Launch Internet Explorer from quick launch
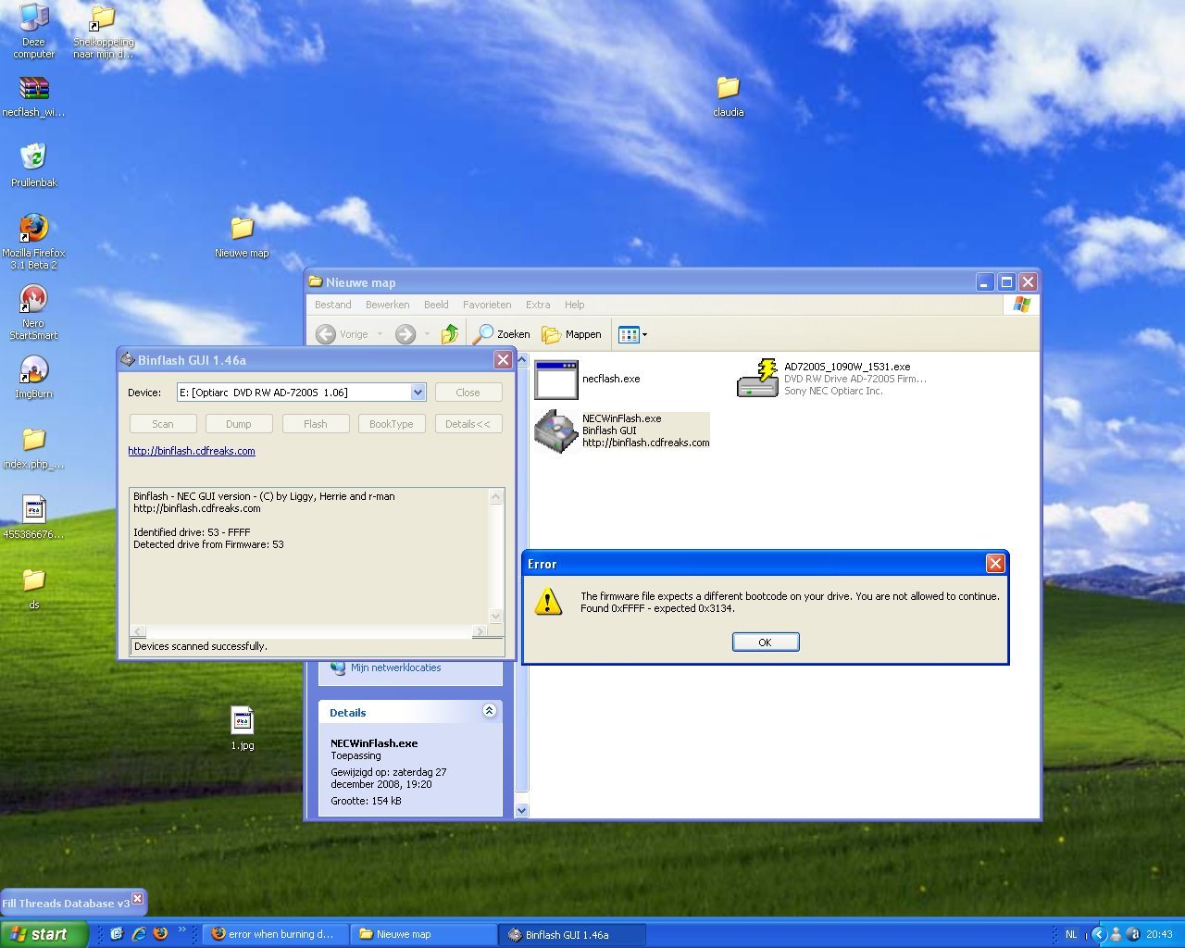Screen dimensions: 1185x948 [139, 934]
